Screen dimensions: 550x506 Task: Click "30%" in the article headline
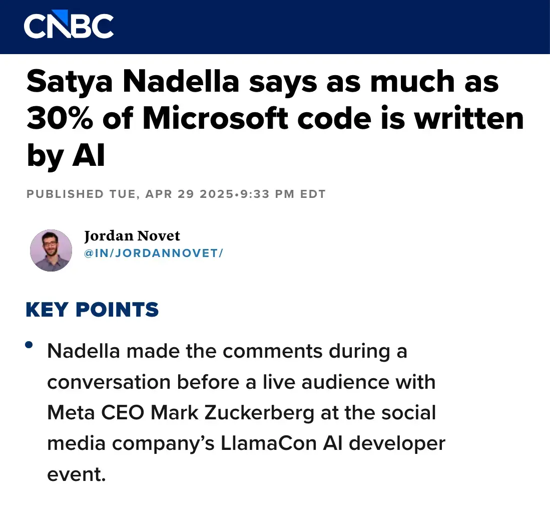(57, 119)
